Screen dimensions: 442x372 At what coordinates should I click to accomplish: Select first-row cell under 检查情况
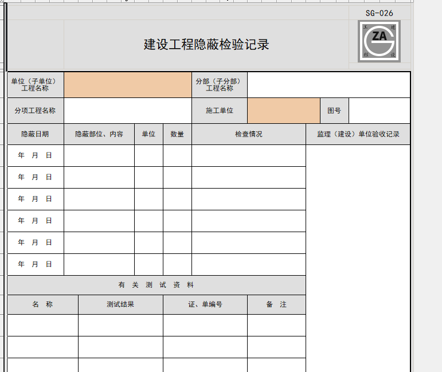point(249,155)
